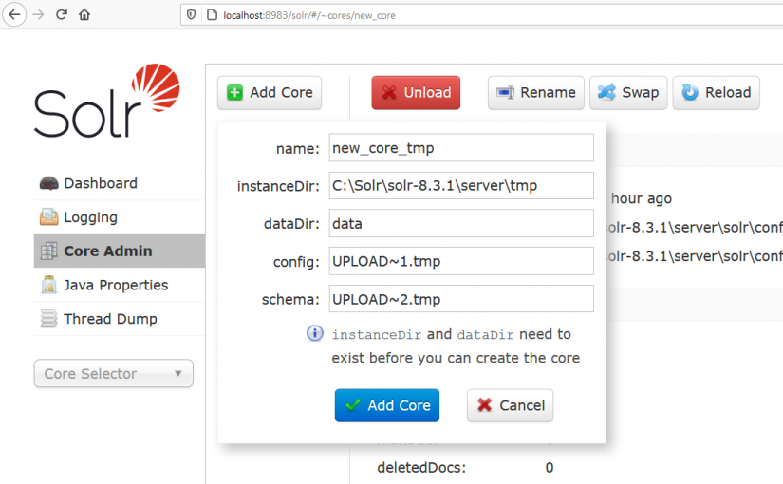Viewport: 783px width, 484px height.
Task: Click the Core Admin server icon
Action: click(48, 251)
